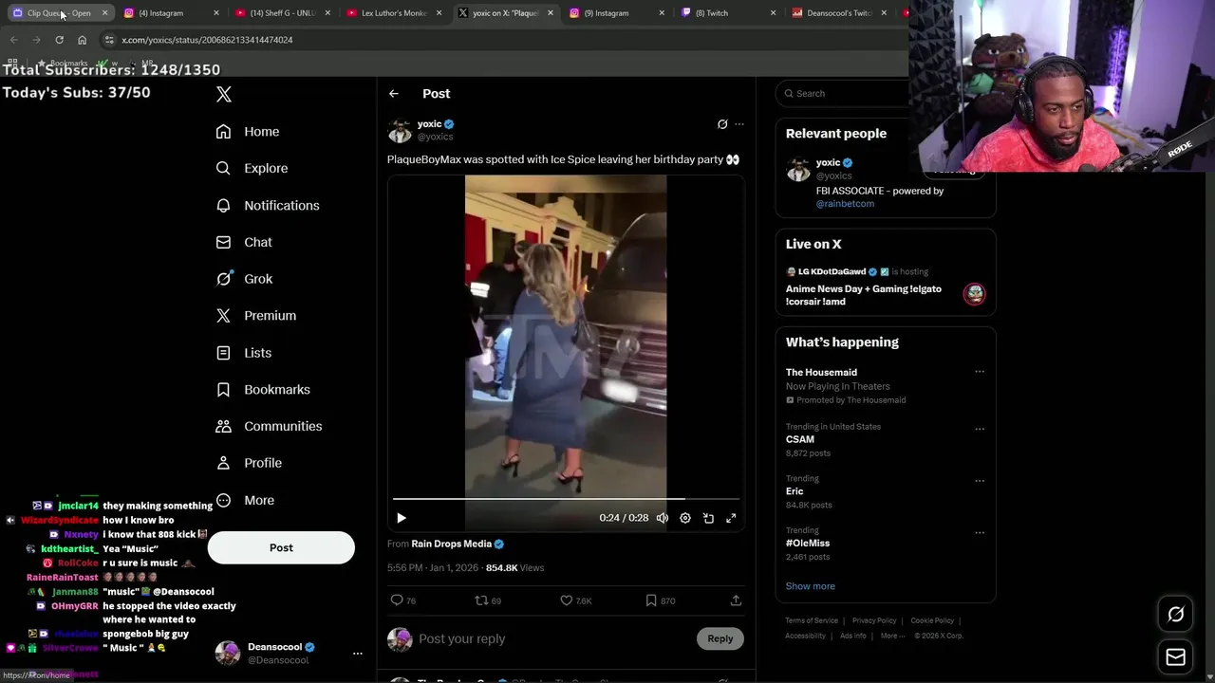This screenshot has height=683, width=1215.
Task: Open Chat in the sidebar
Action: tap(244, 242)
